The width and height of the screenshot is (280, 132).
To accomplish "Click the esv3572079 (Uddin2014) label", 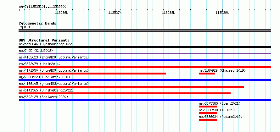I will tap(40, 64).
